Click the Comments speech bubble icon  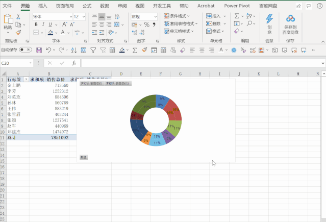tap(309, 6)
